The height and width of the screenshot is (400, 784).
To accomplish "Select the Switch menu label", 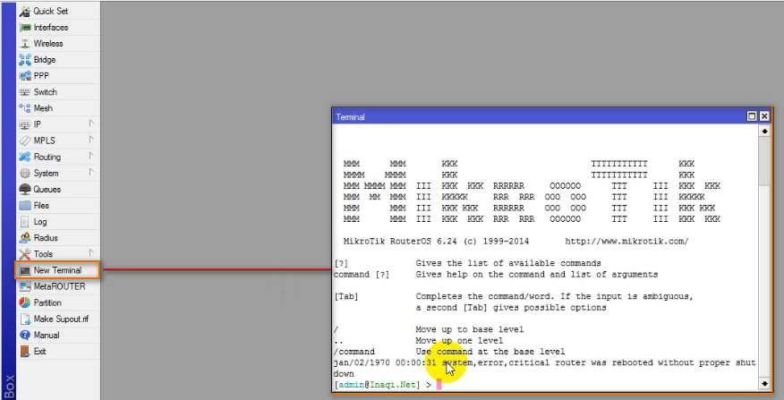I will click(x=45, y=92).
